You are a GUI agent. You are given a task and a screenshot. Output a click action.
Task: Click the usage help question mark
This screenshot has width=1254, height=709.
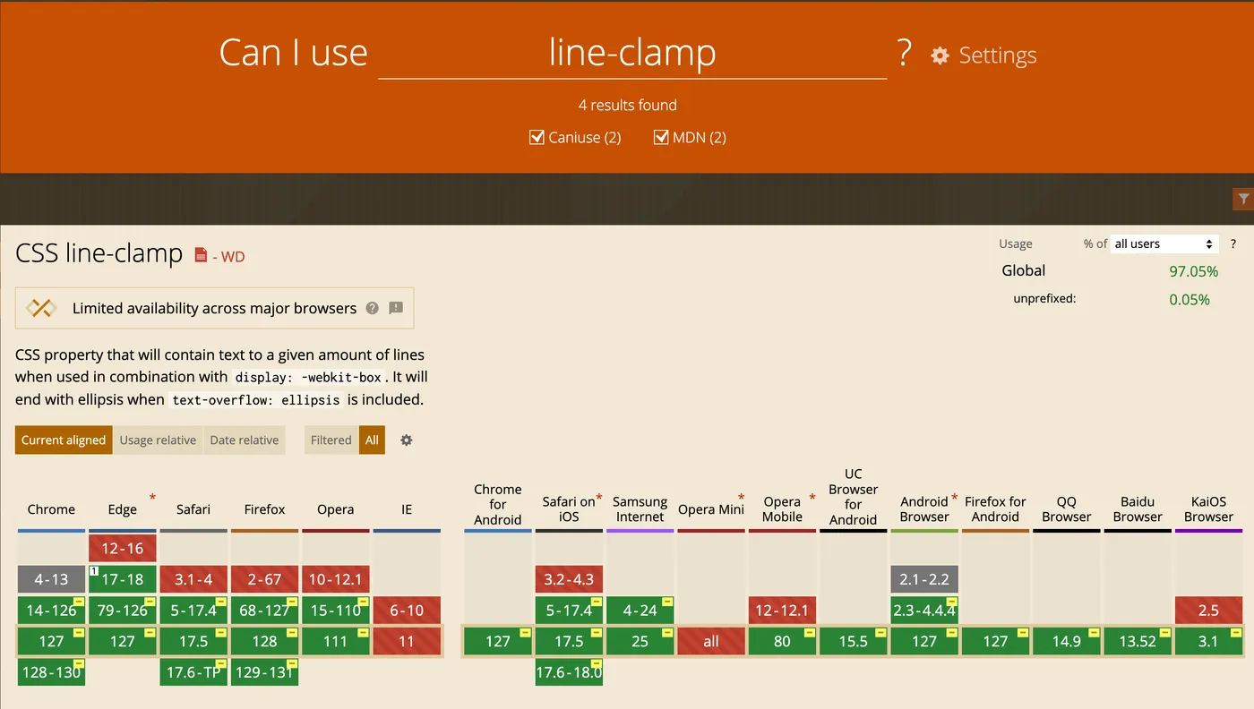pos(1233,243)
